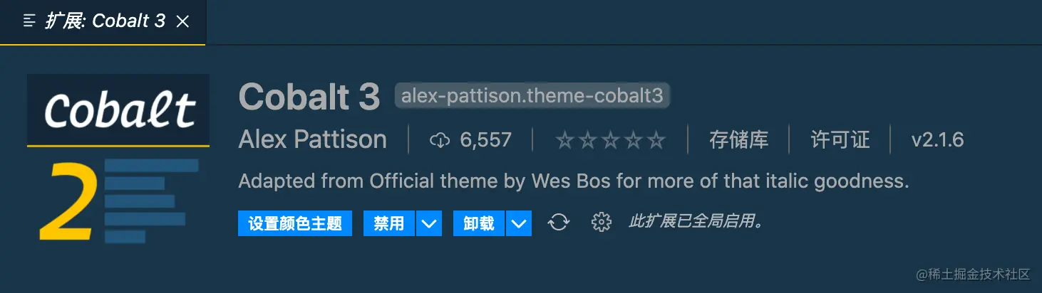Screen dimensions: 1042x293
Task: Open the 存储库 repository link
Action: click(738, 140)
